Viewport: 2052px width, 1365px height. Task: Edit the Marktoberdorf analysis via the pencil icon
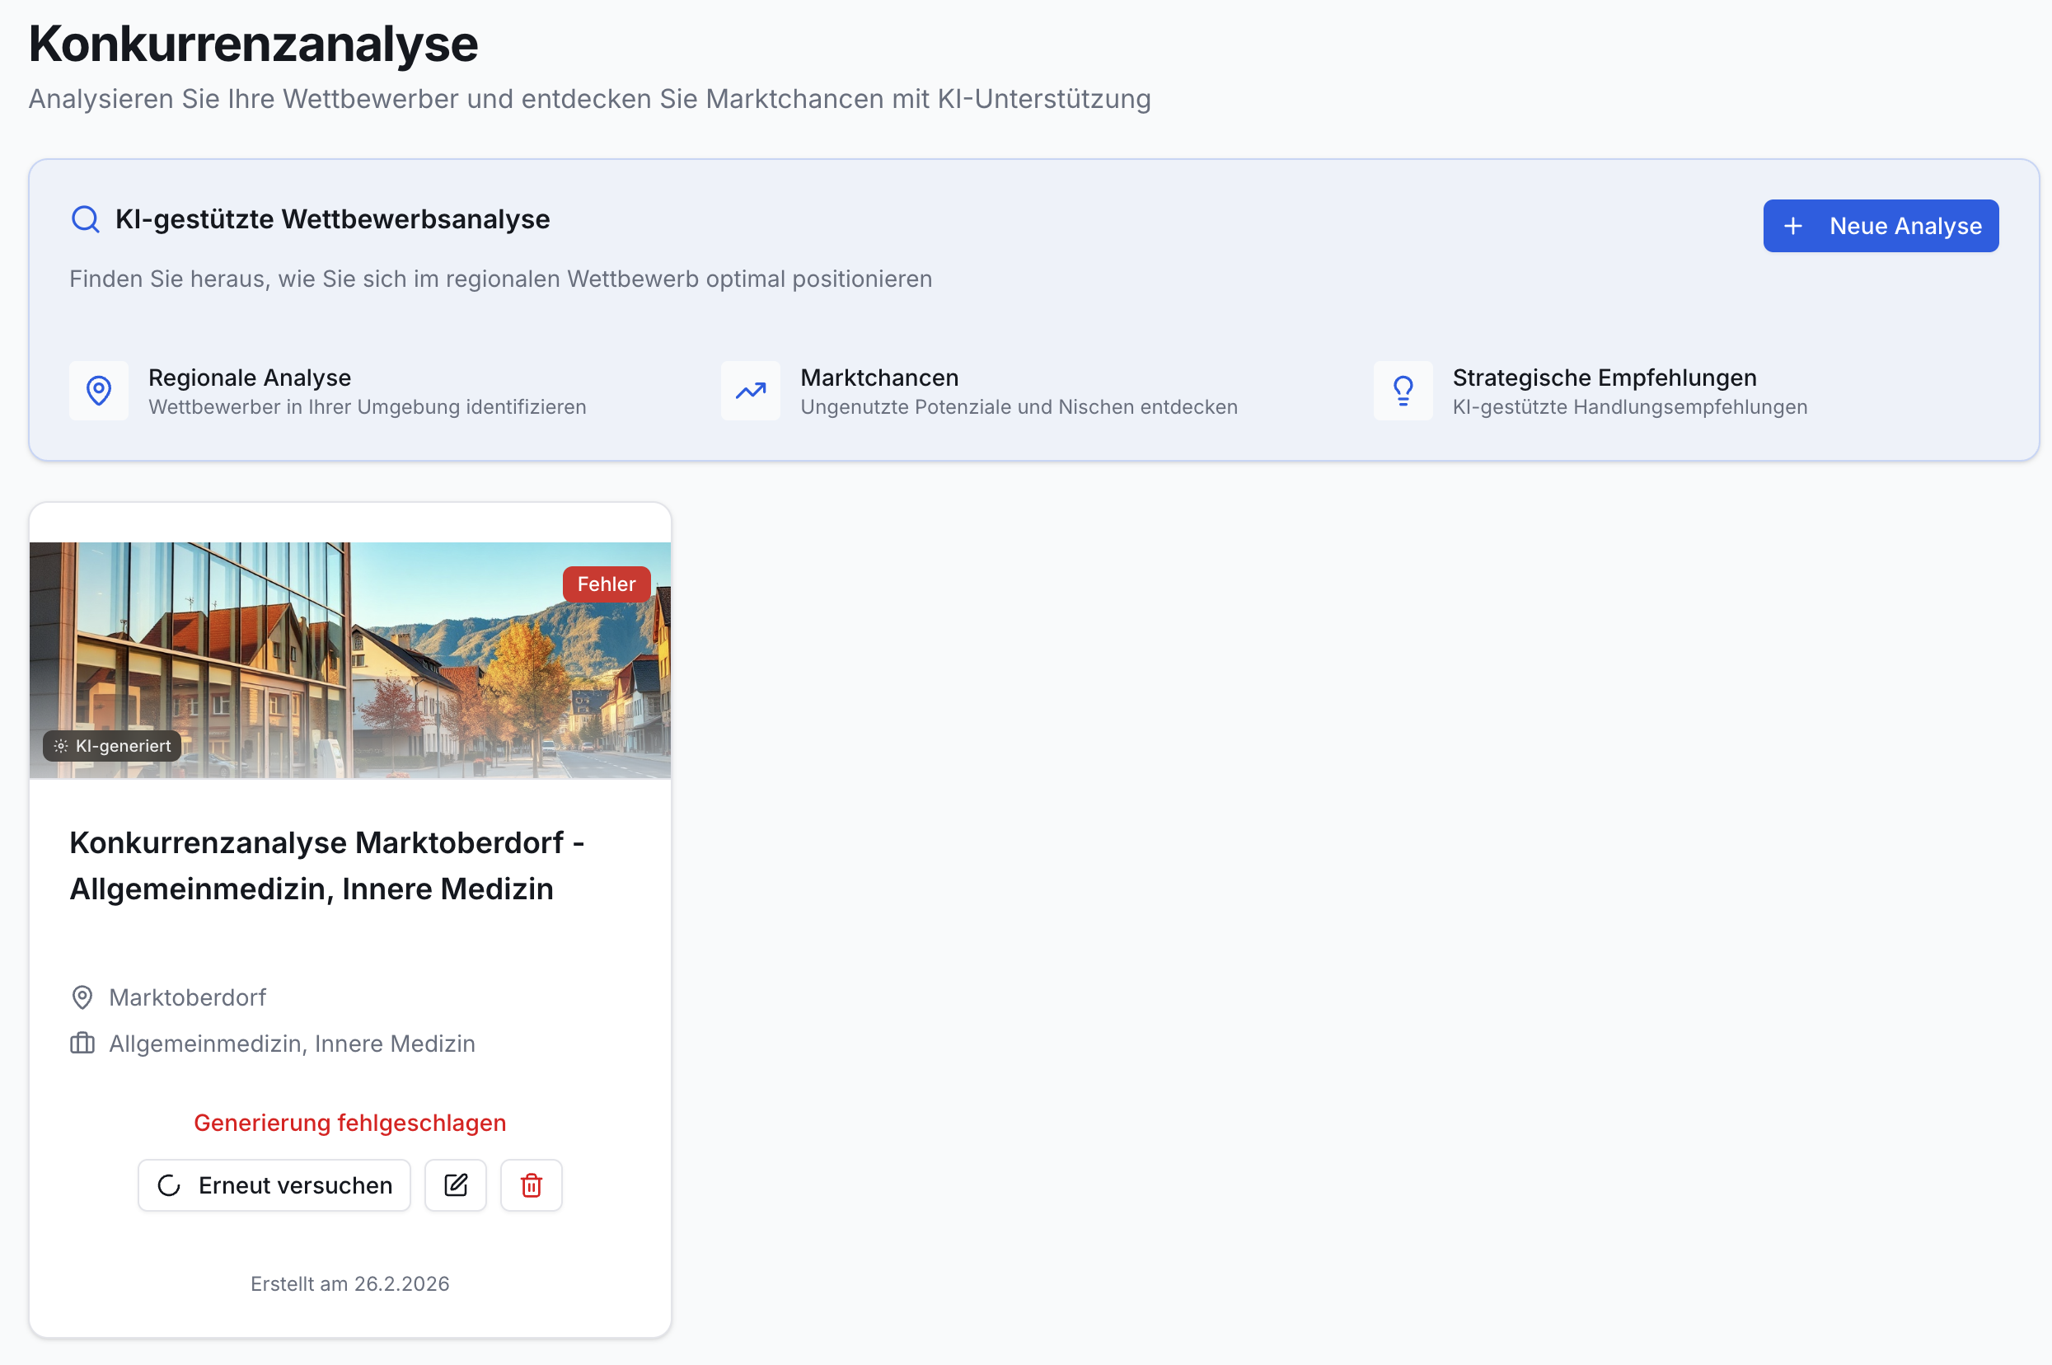coord(456,1184)
